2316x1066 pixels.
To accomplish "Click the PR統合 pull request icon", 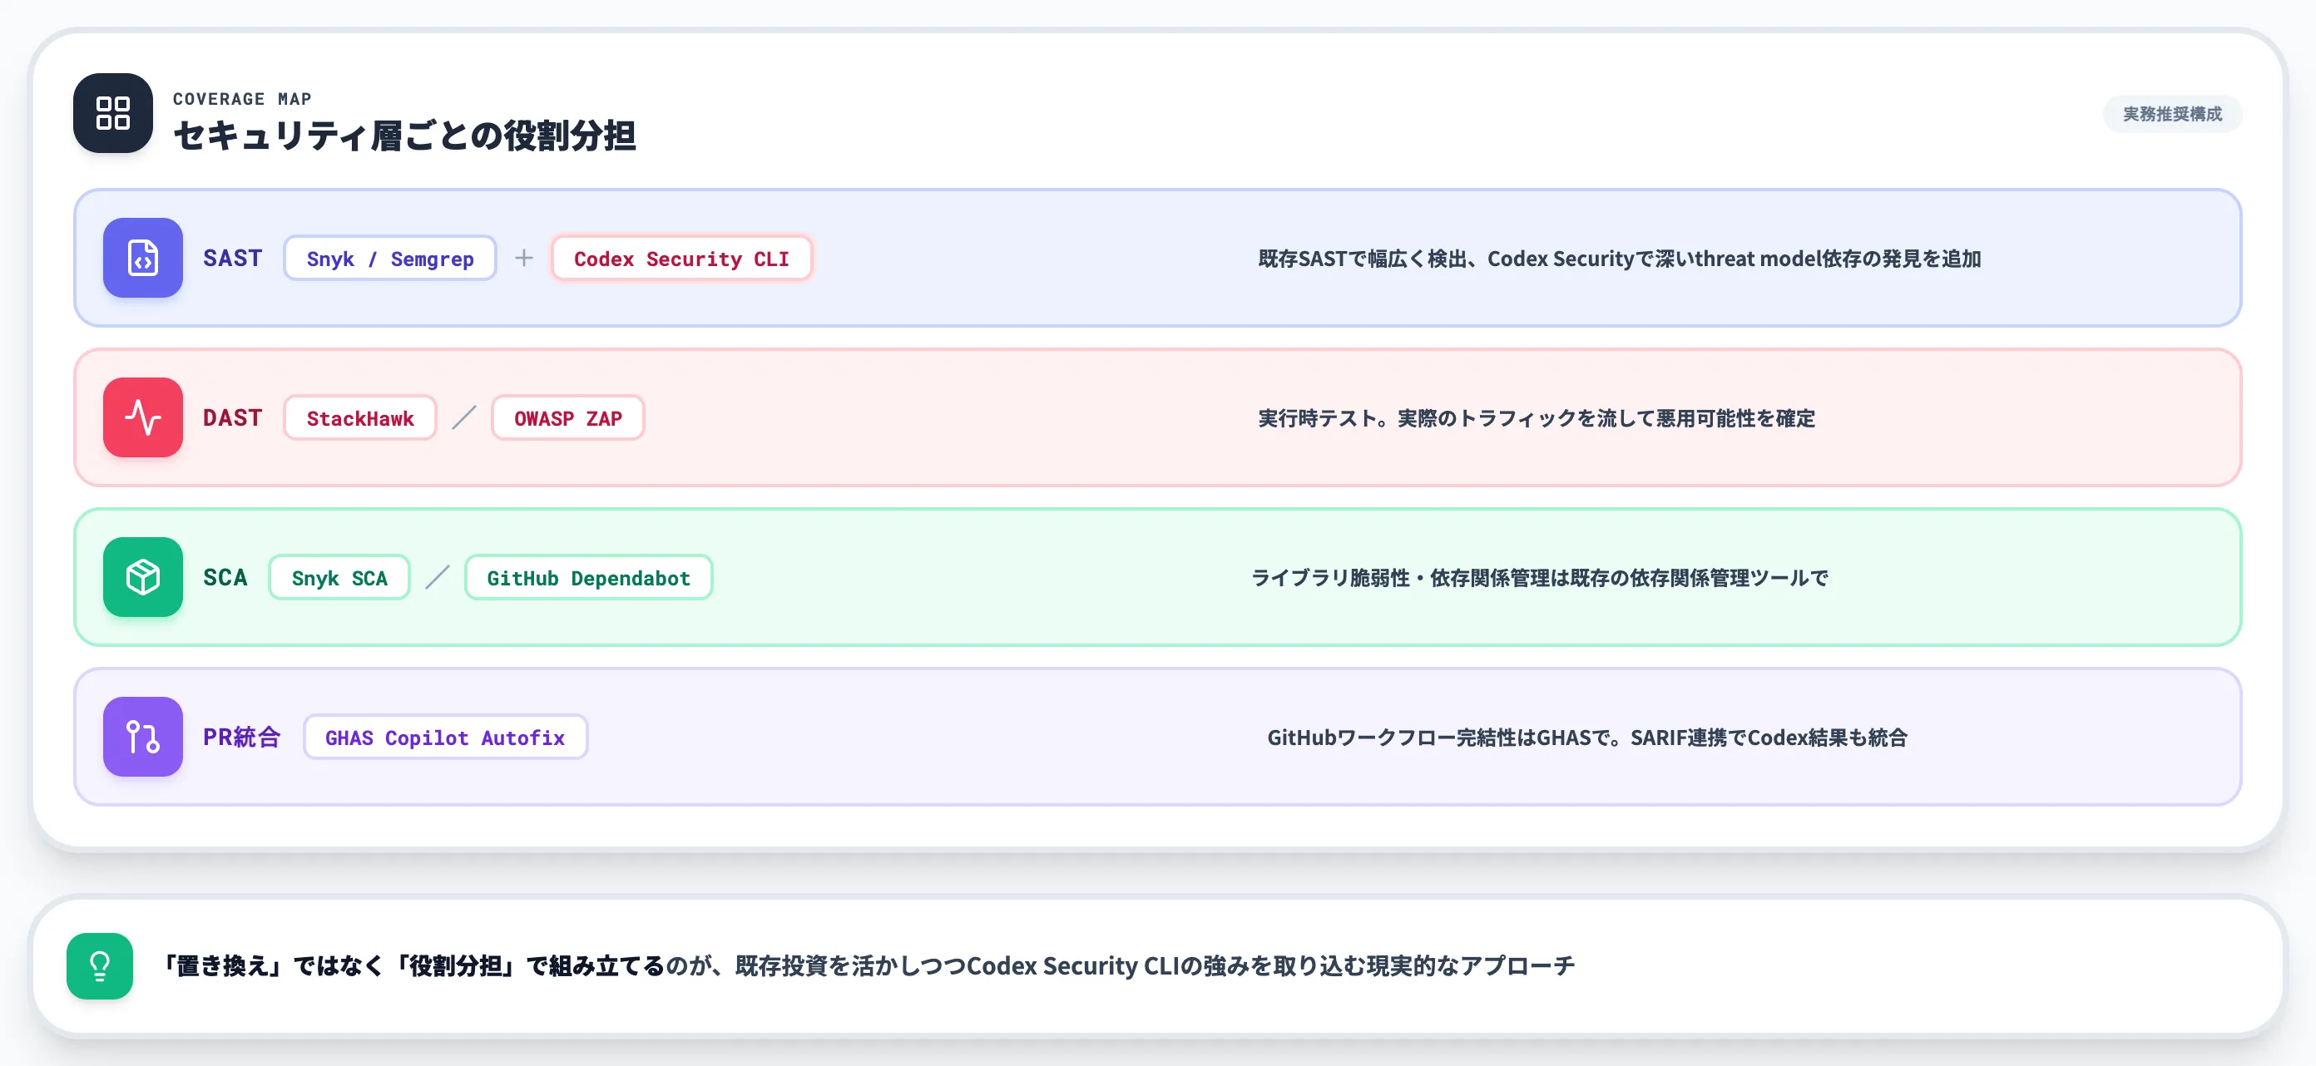I will pyautogui.click(x=143, y=737).
